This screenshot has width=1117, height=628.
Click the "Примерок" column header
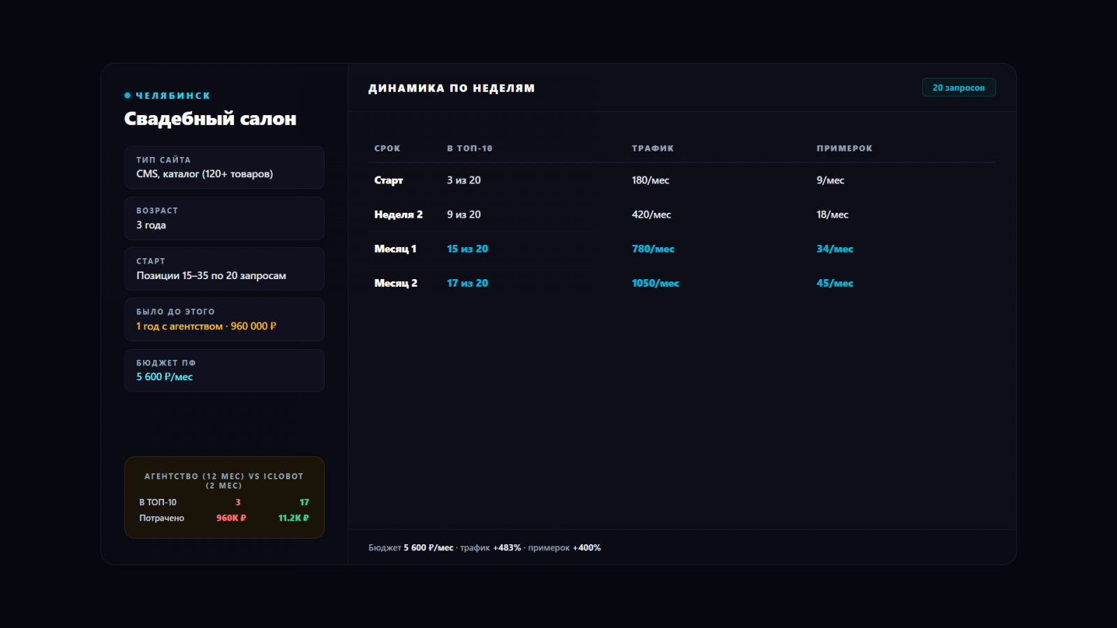[x=844, y=149]
